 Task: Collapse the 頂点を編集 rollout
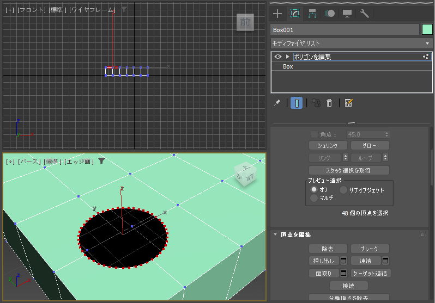tap(275, 234)
